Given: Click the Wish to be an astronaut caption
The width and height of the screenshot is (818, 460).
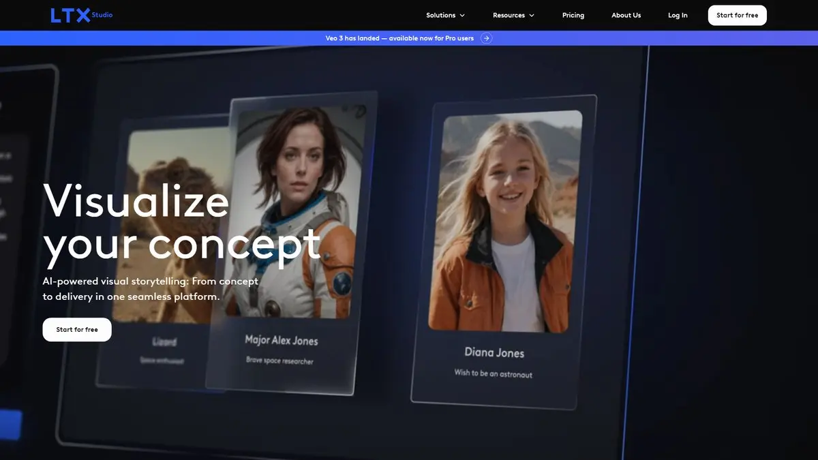Looking at the screenshot, I should coord(494,373).
